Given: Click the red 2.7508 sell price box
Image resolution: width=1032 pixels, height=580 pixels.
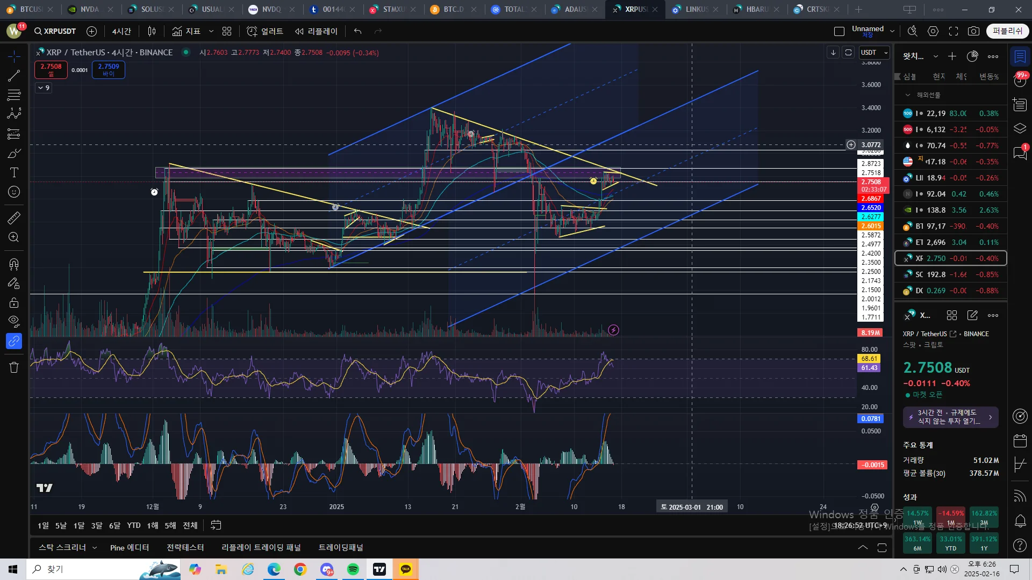Looking at the screenshot, I should 51,69.
